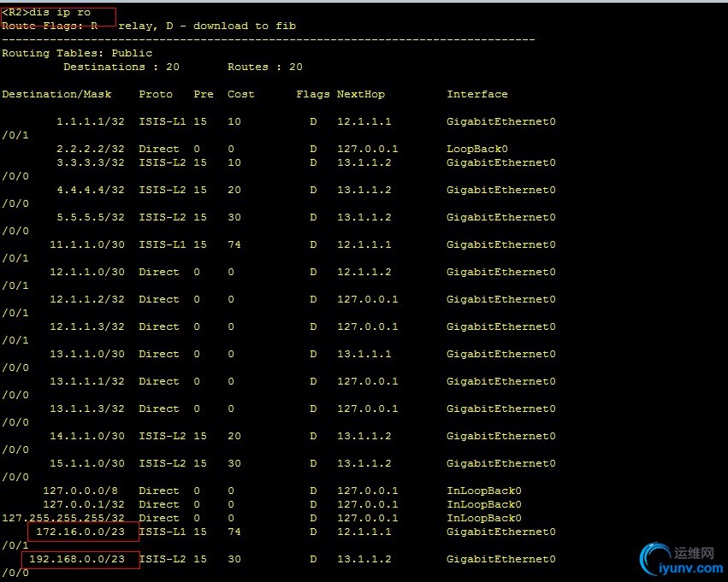The height and width of the screenshot is (582, 728).
Task: Click next hop 12.1.1.2 in the 12.1.1.0/30 row
Action: click(x=364, y=272)
